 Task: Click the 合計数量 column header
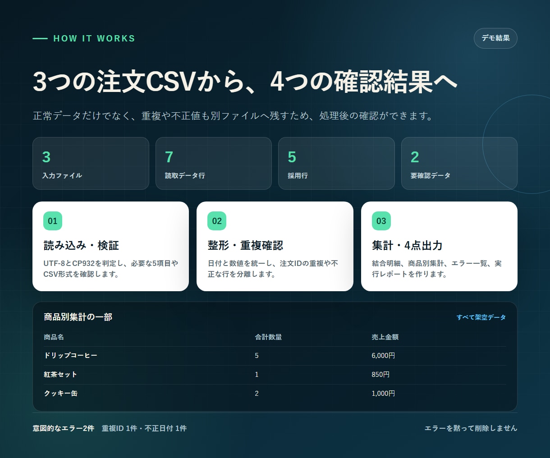click(x=268, y=337)
